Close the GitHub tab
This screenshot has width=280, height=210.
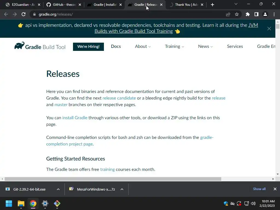pyautogui.click(x=80, y=5)
